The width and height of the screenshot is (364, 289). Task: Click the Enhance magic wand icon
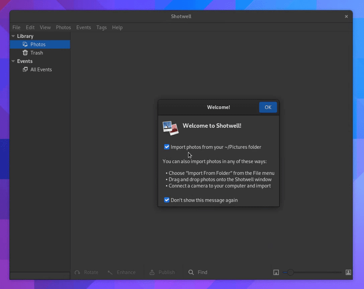click(x=110, y=272)
